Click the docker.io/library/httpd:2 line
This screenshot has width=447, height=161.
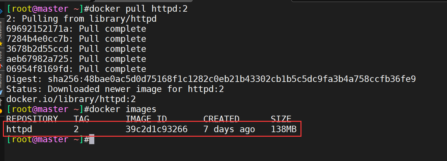click(71, 99)
